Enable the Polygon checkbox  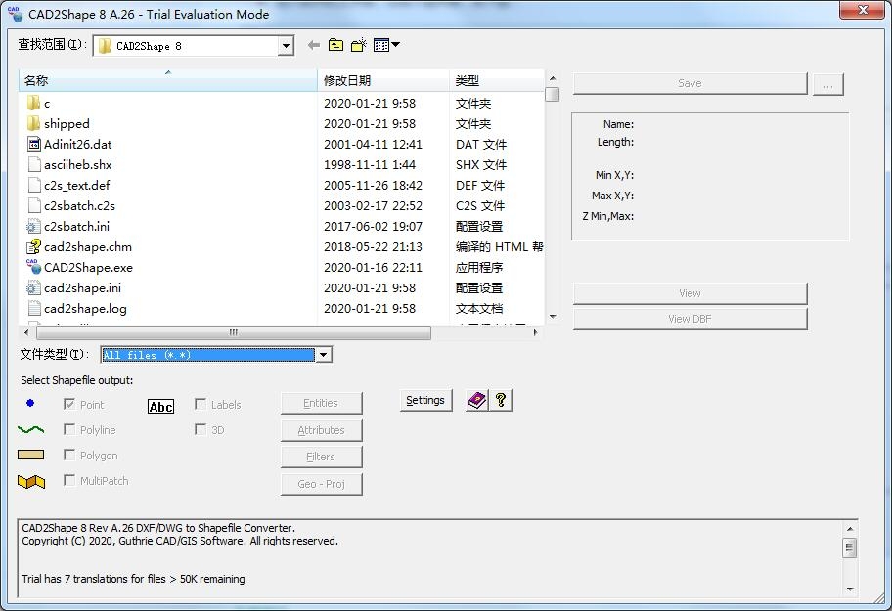click(x=69, y=455)
